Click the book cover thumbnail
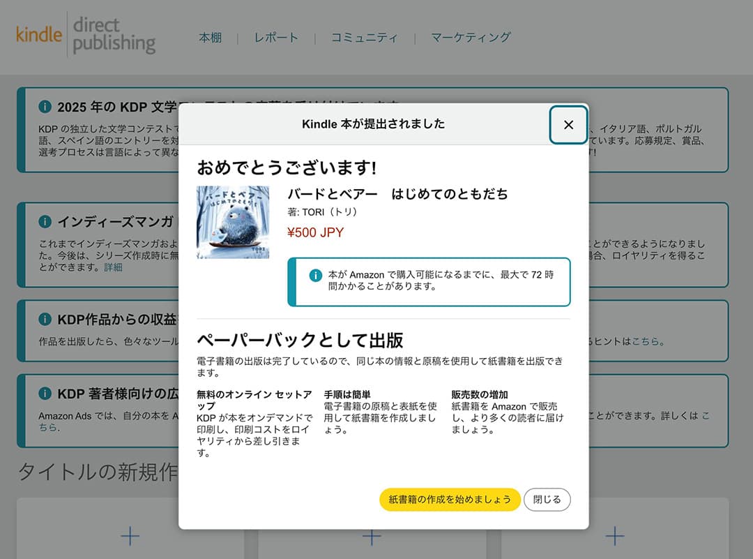 pos(233,222)
